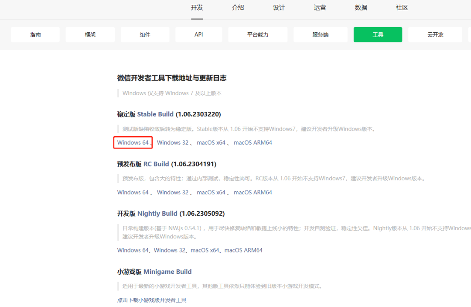Image resolution: width=471 pixels, height=307 pixels.
Task: Click the Stable Build heading link
Action: coord(155,114)
